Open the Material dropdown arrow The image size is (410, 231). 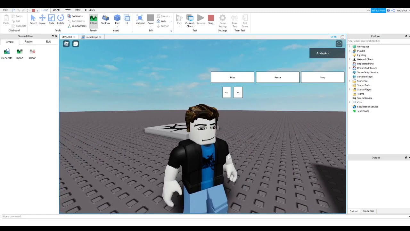coord(140,27)
